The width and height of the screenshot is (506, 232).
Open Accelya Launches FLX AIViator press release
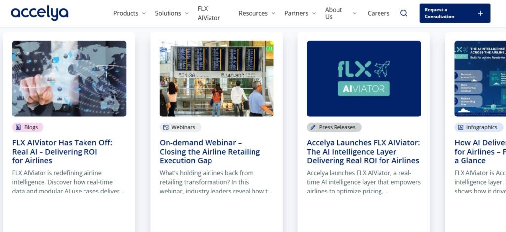click(x=363, y=152)
